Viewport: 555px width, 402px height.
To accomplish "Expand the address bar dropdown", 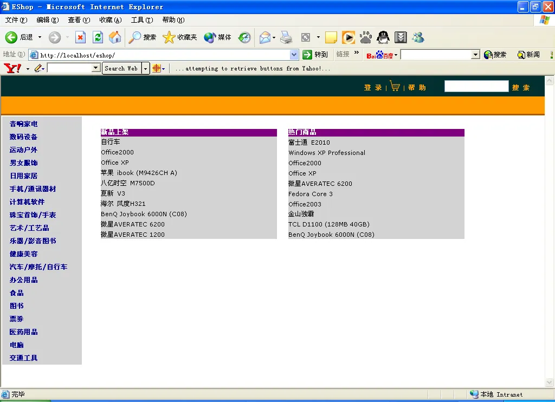I will coord(294,55).
